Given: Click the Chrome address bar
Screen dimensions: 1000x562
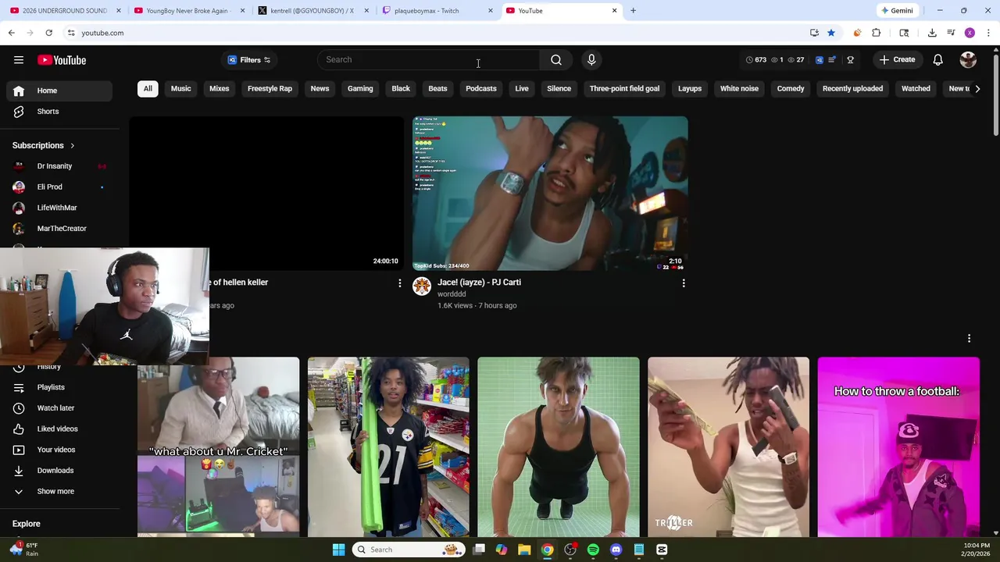Looking at the screenshot, I should (x=437, y=33).
